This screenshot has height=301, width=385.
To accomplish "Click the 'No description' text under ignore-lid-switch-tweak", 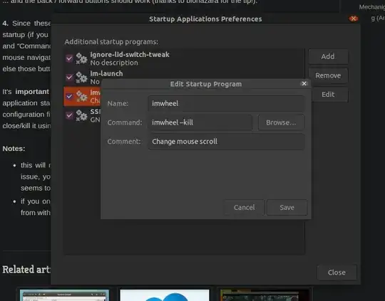I will click(x=114, y=63).
